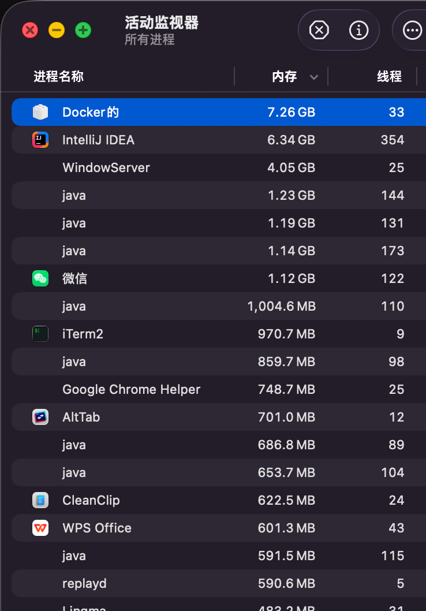
Task: Select the java row using 653.7 MB
Action: [x=219, y=472]
